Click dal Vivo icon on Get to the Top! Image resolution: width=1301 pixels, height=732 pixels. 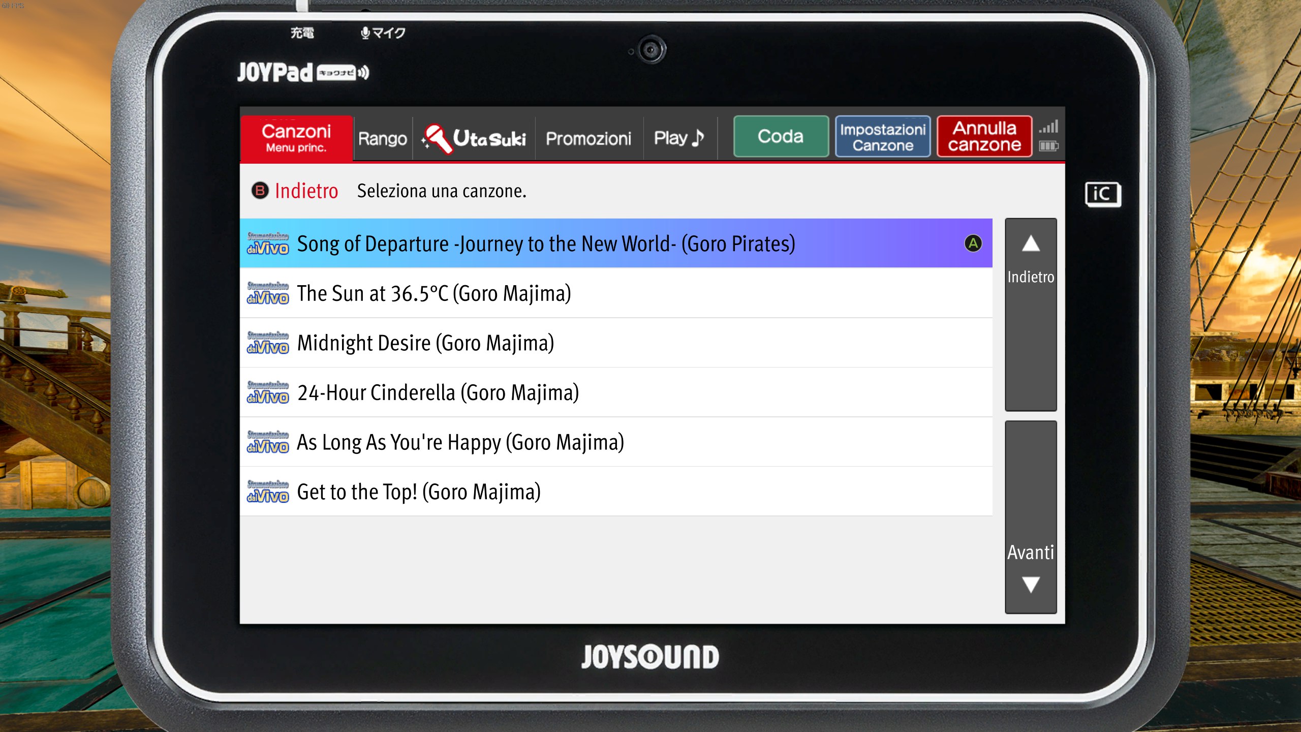click(x=268, y=492)
